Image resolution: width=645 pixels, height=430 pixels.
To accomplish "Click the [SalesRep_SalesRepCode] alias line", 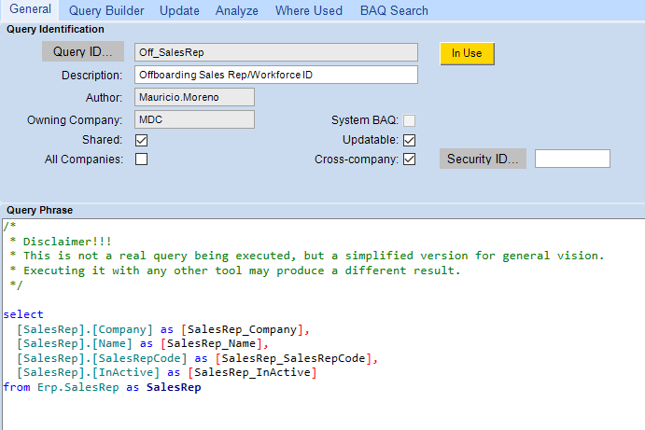I will 197,358.
